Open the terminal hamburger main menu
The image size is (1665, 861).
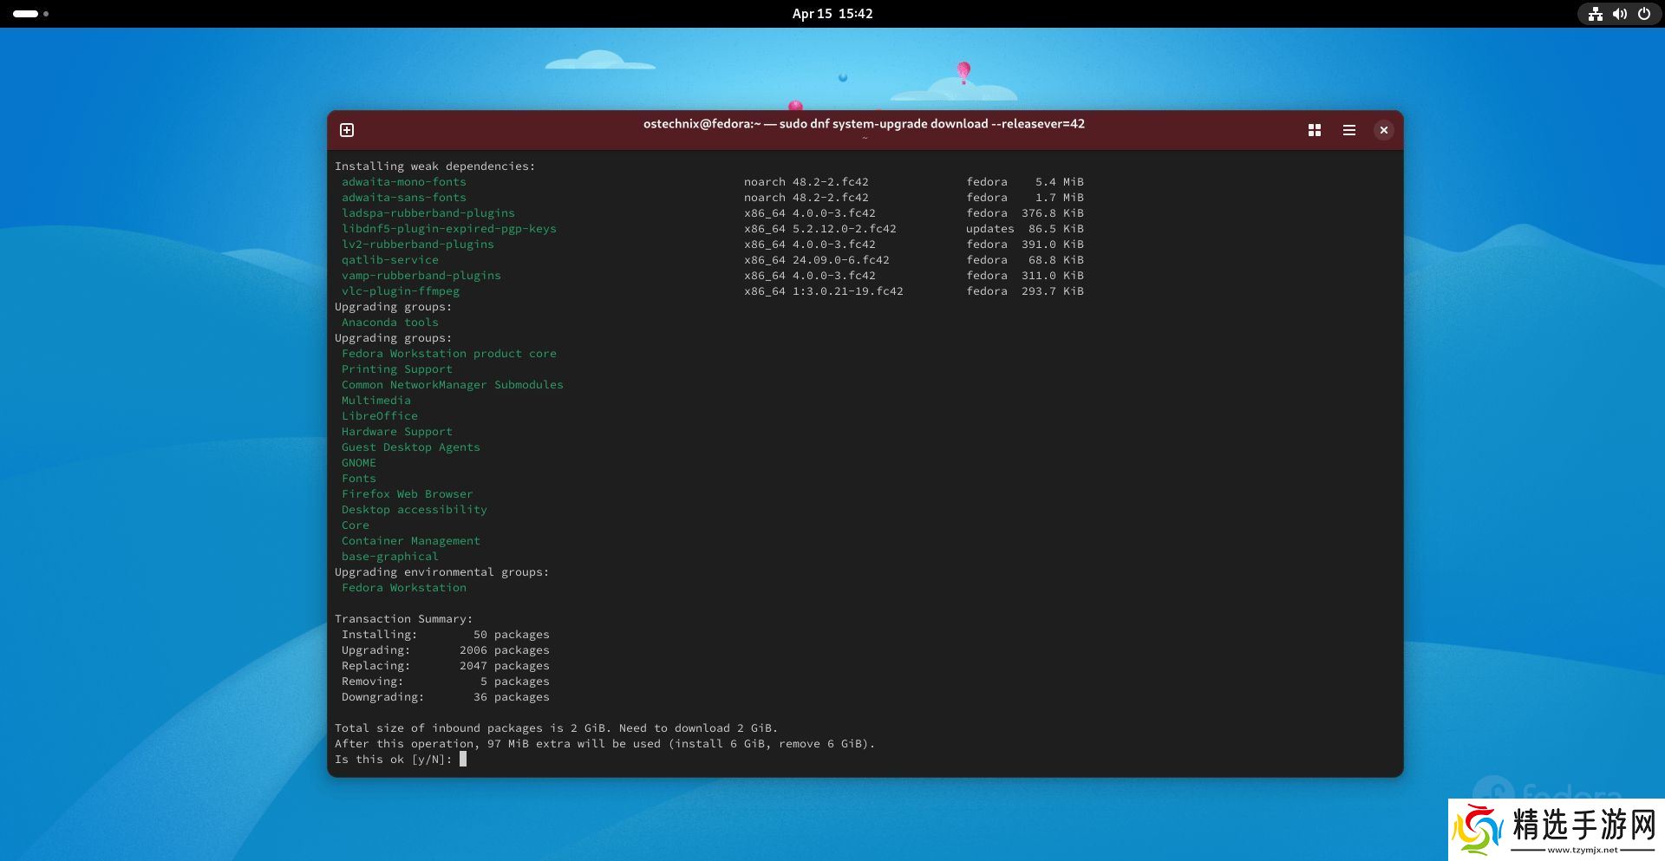point(1349,130)
